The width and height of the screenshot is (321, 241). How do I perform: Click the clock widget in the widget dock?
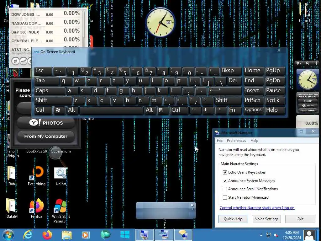[x=308, y=80]
